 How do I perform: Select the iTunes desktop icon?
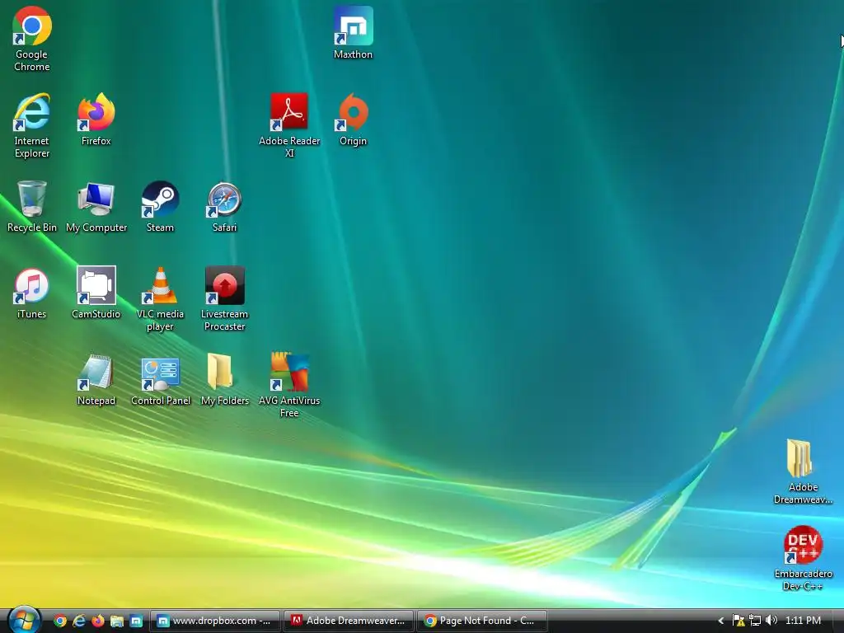32,293
